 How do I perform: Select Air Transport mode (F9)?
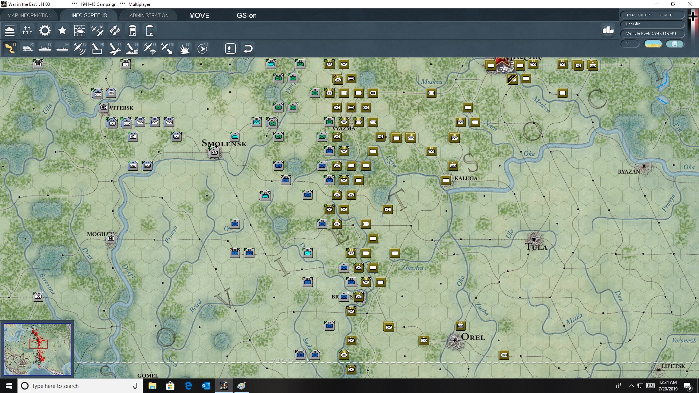(x=149, y=48)
